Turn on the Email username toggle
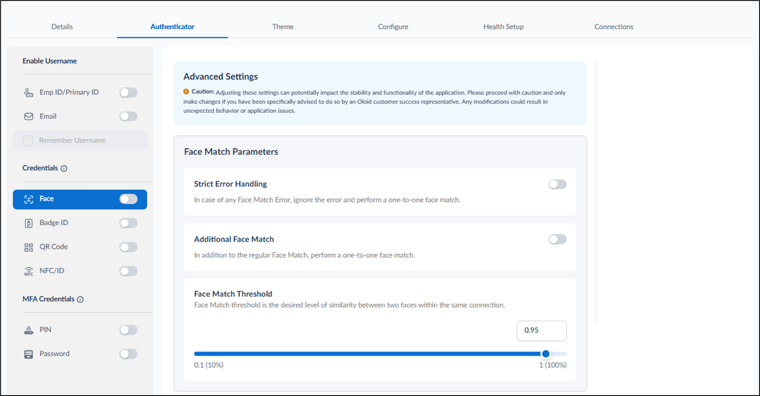760x396 pixels. (129, 116)
